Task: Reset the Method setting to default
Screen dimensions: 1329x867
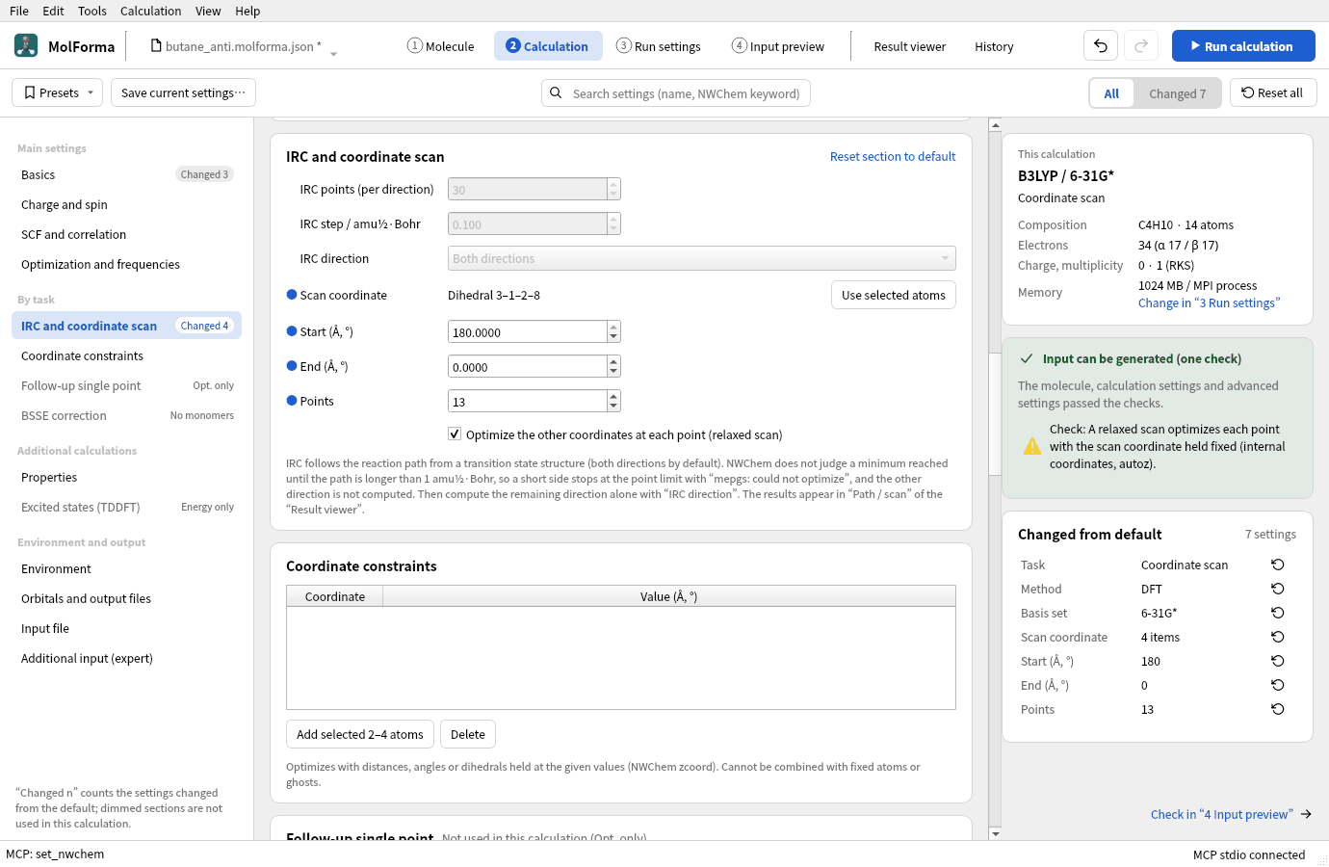Action: point(1278,589)
